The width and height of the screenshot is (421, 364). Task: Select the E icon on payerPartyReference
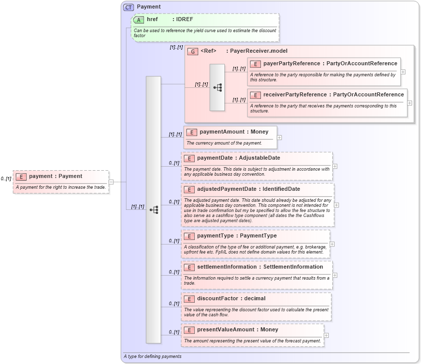click(255, 64)
